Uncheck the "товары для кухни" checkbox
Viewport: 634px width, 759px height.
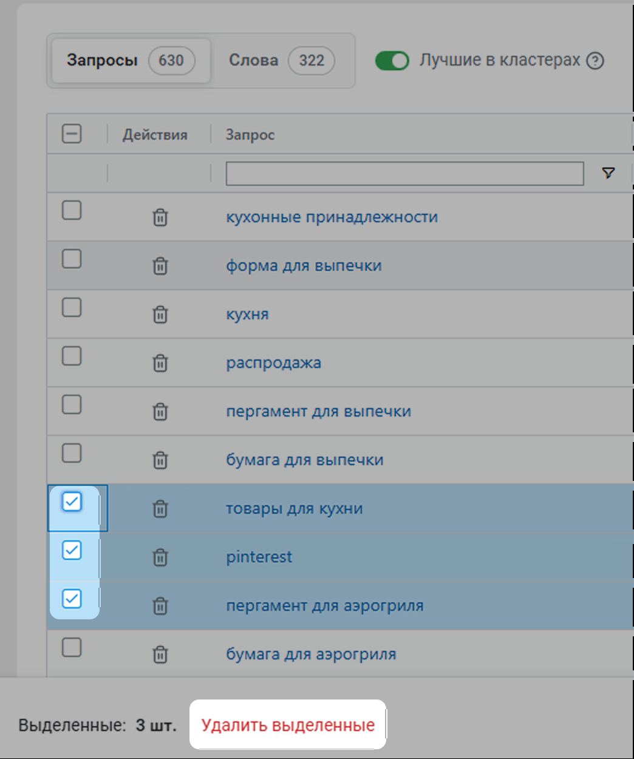[72, 502]
